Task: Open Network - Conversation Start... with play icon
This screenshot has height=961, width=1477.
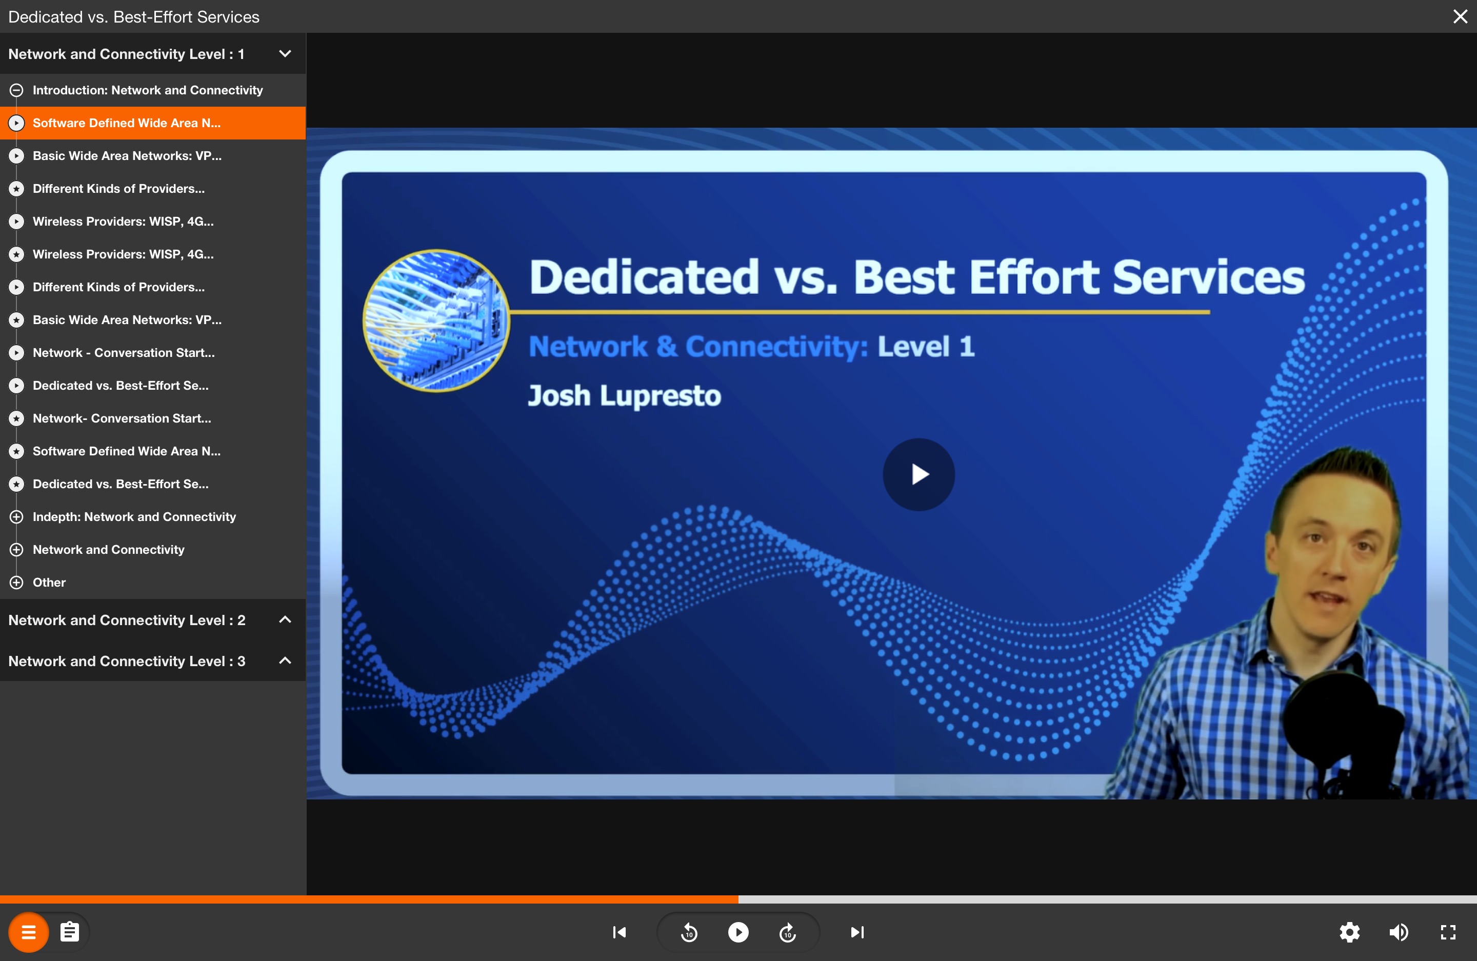Action: 153,352
